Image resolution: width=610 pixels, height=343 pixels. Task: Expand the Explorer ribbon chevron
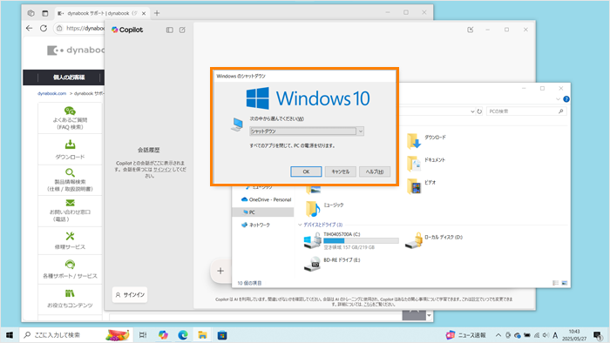[x=559, y=99]
